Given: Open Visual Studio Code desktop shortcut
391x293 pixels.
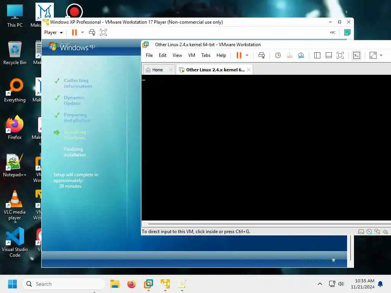Looking at the screenshot, I should tap(15, 242).
